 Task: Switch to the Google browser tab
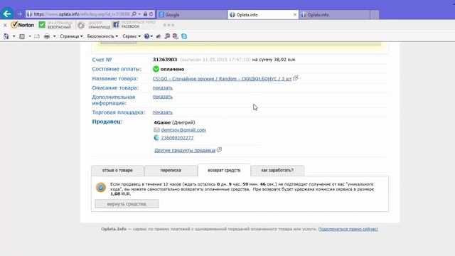coord(192,14)
